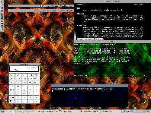Click the DESCRIPTION heading in man page

pyautogui.click(x=82, y=25)
